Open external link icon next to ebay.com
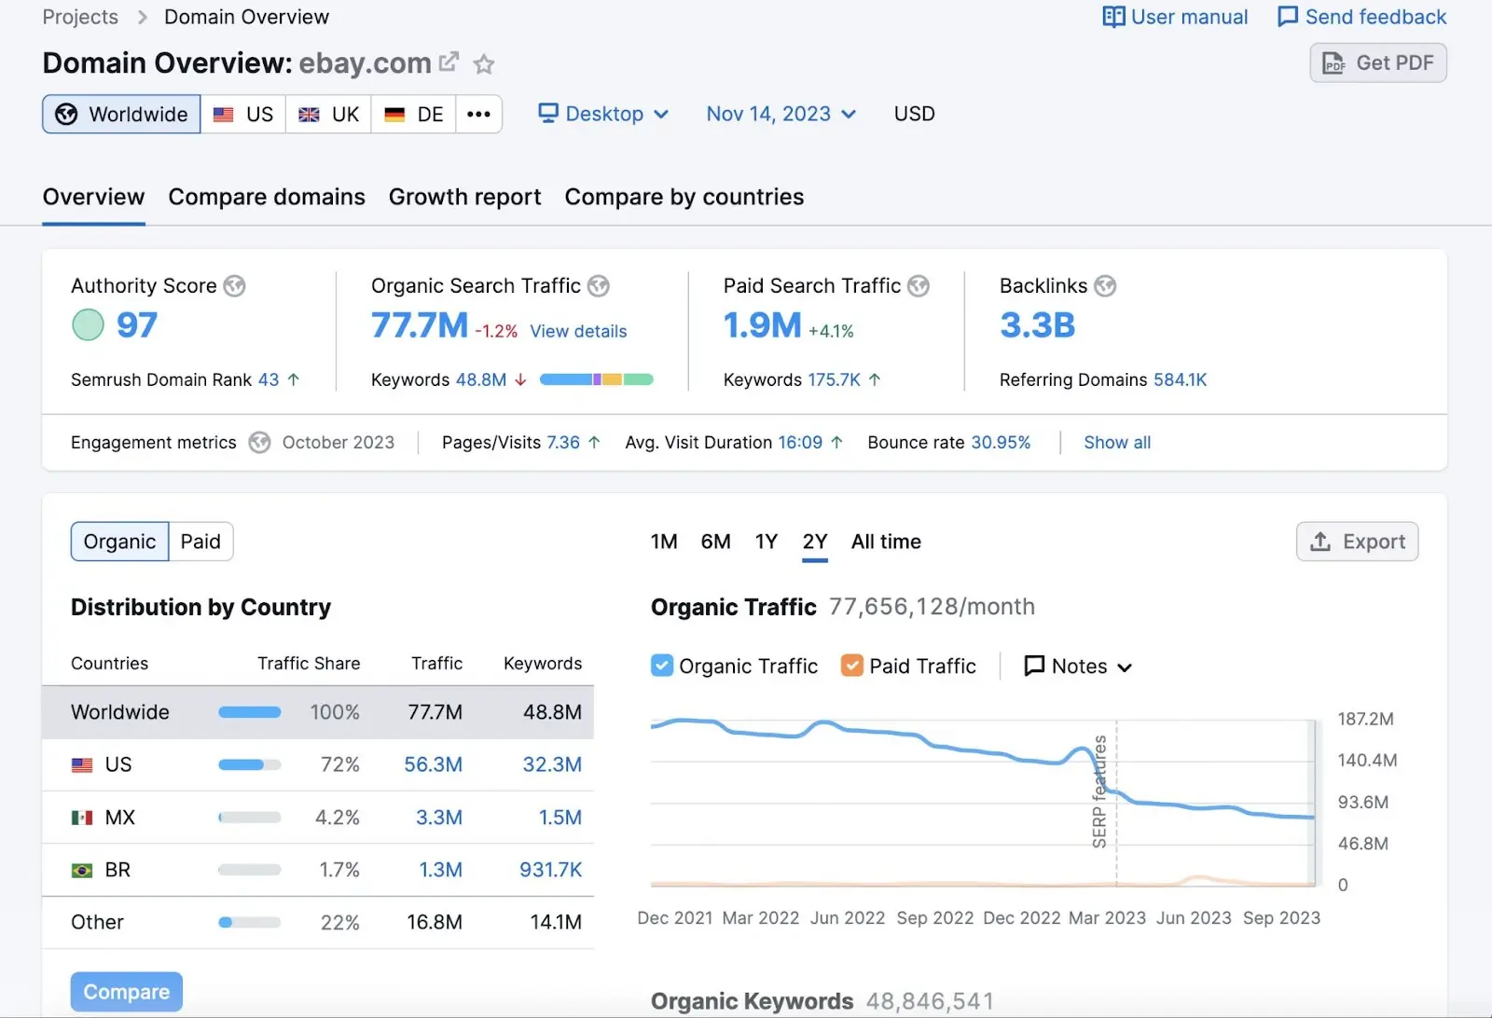Screen dimensions: 1492x1018 tap(449, 62)
